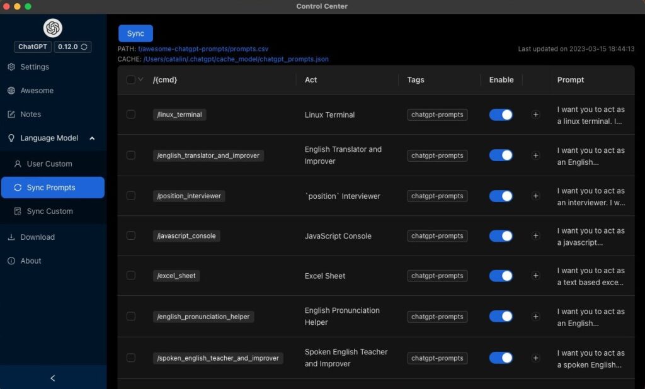Select the Sync Custom menu item
Viewport: 645px width, 389px height.
click(53, 211)
